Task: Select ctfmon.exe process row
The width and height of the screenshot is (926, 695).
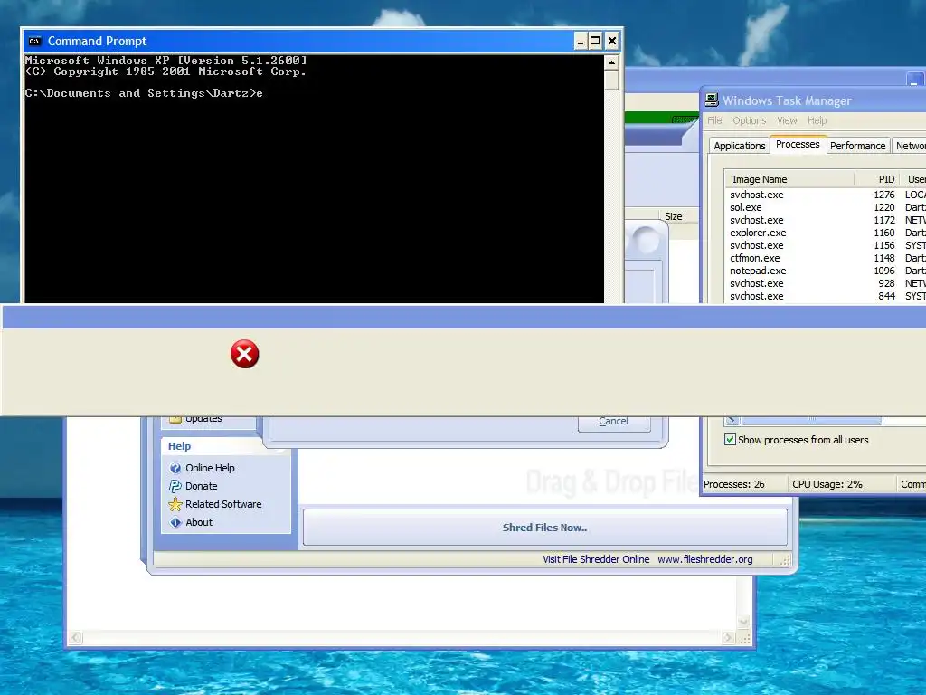Action: coord(825,258)
